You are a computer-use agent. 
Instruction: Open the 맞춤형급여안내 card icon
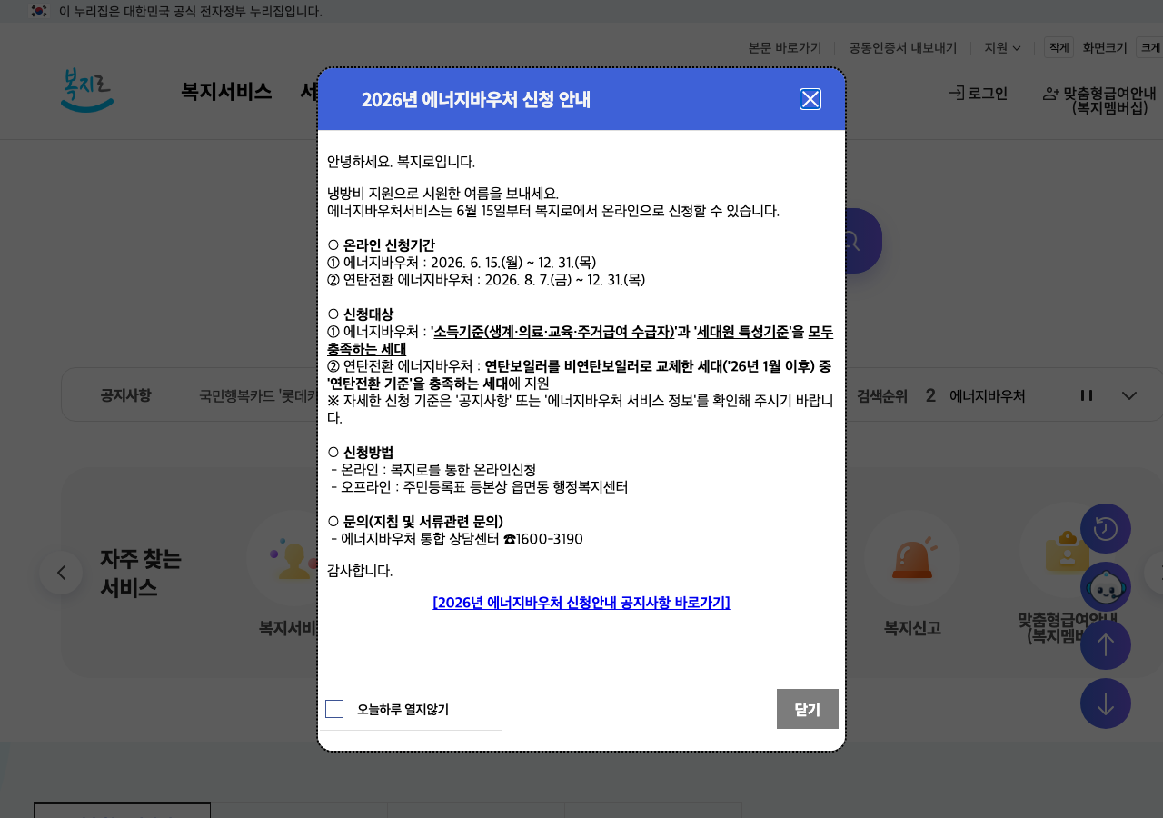pos(1067,550)
